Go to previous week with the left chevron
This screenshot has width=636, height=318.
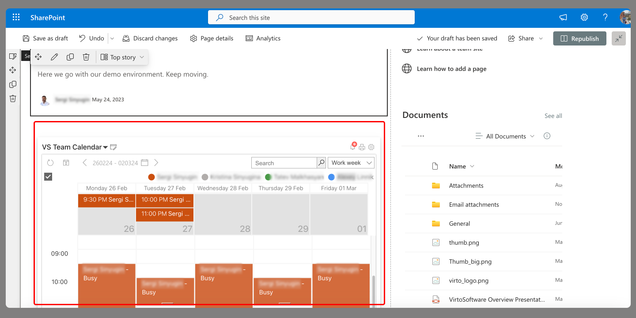pos(85,163)
